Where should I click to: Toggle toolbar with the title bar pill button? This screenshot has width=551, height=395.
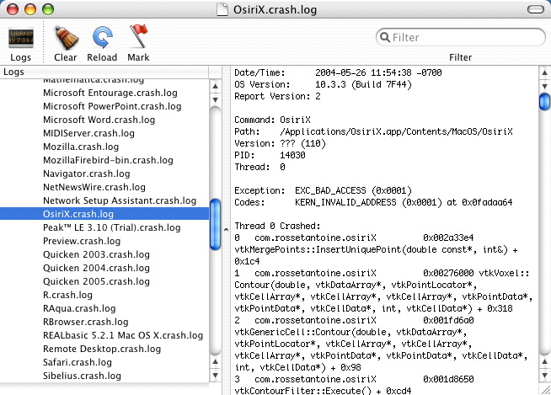tap(536, 9)
